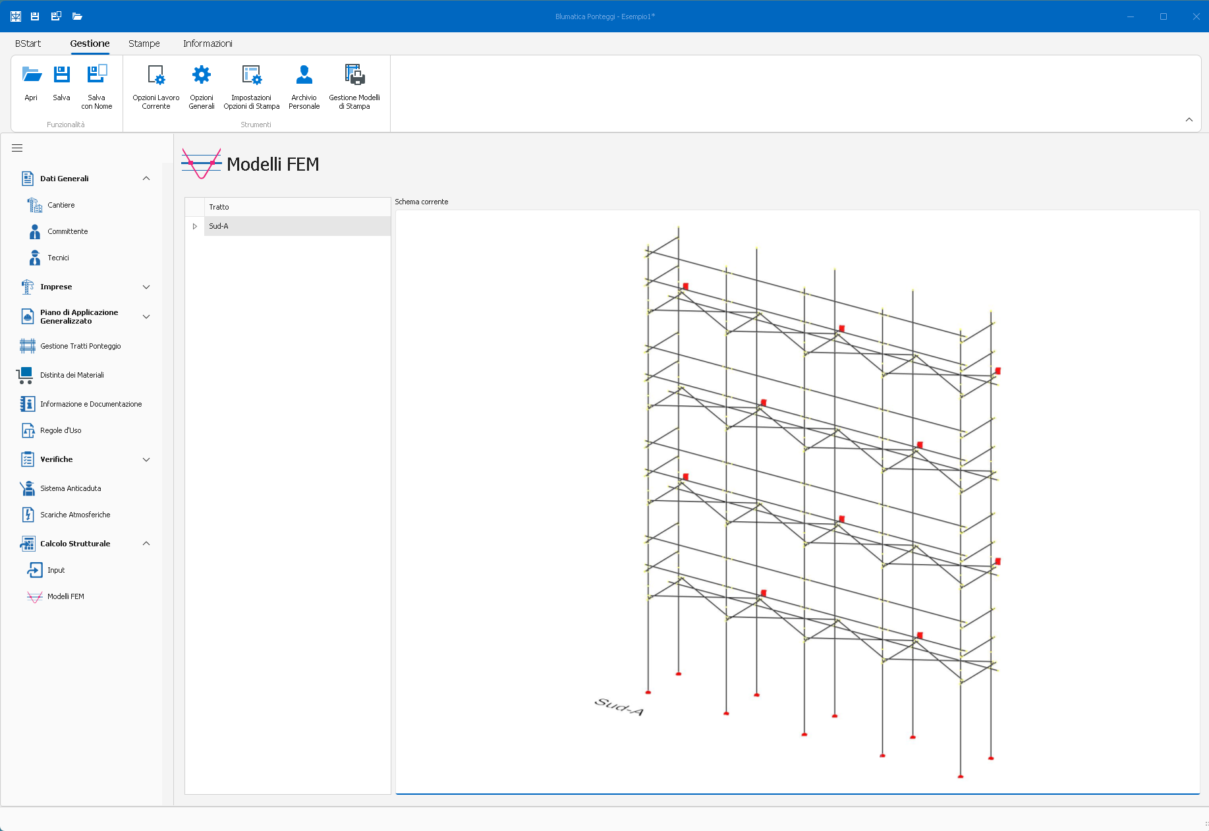Toggle the hamburger sidebar menu
The image size is (1209, 831).
pos(17,148)
